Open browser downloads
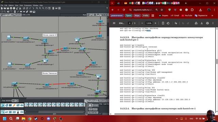This screenshot has width=218, height=122. pyautogui.click(x=200, y=10)
